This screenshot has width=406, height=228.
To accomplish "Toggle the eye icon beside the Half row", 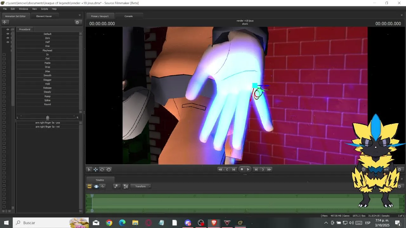I will coord(8,42).
